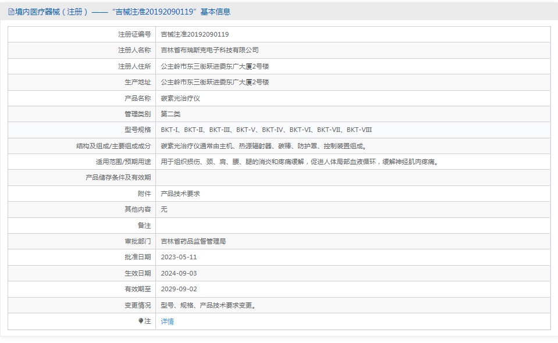Select the intended use description text
558x343 pixels.
click(x=300, y=162)
